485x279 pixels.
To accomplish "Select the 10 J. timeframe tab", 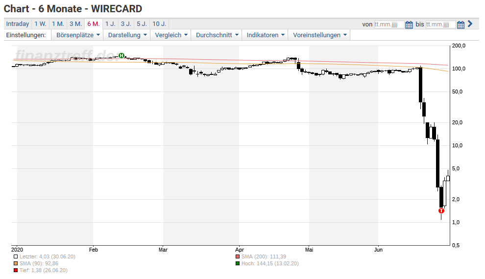I will tap(159, 24).
